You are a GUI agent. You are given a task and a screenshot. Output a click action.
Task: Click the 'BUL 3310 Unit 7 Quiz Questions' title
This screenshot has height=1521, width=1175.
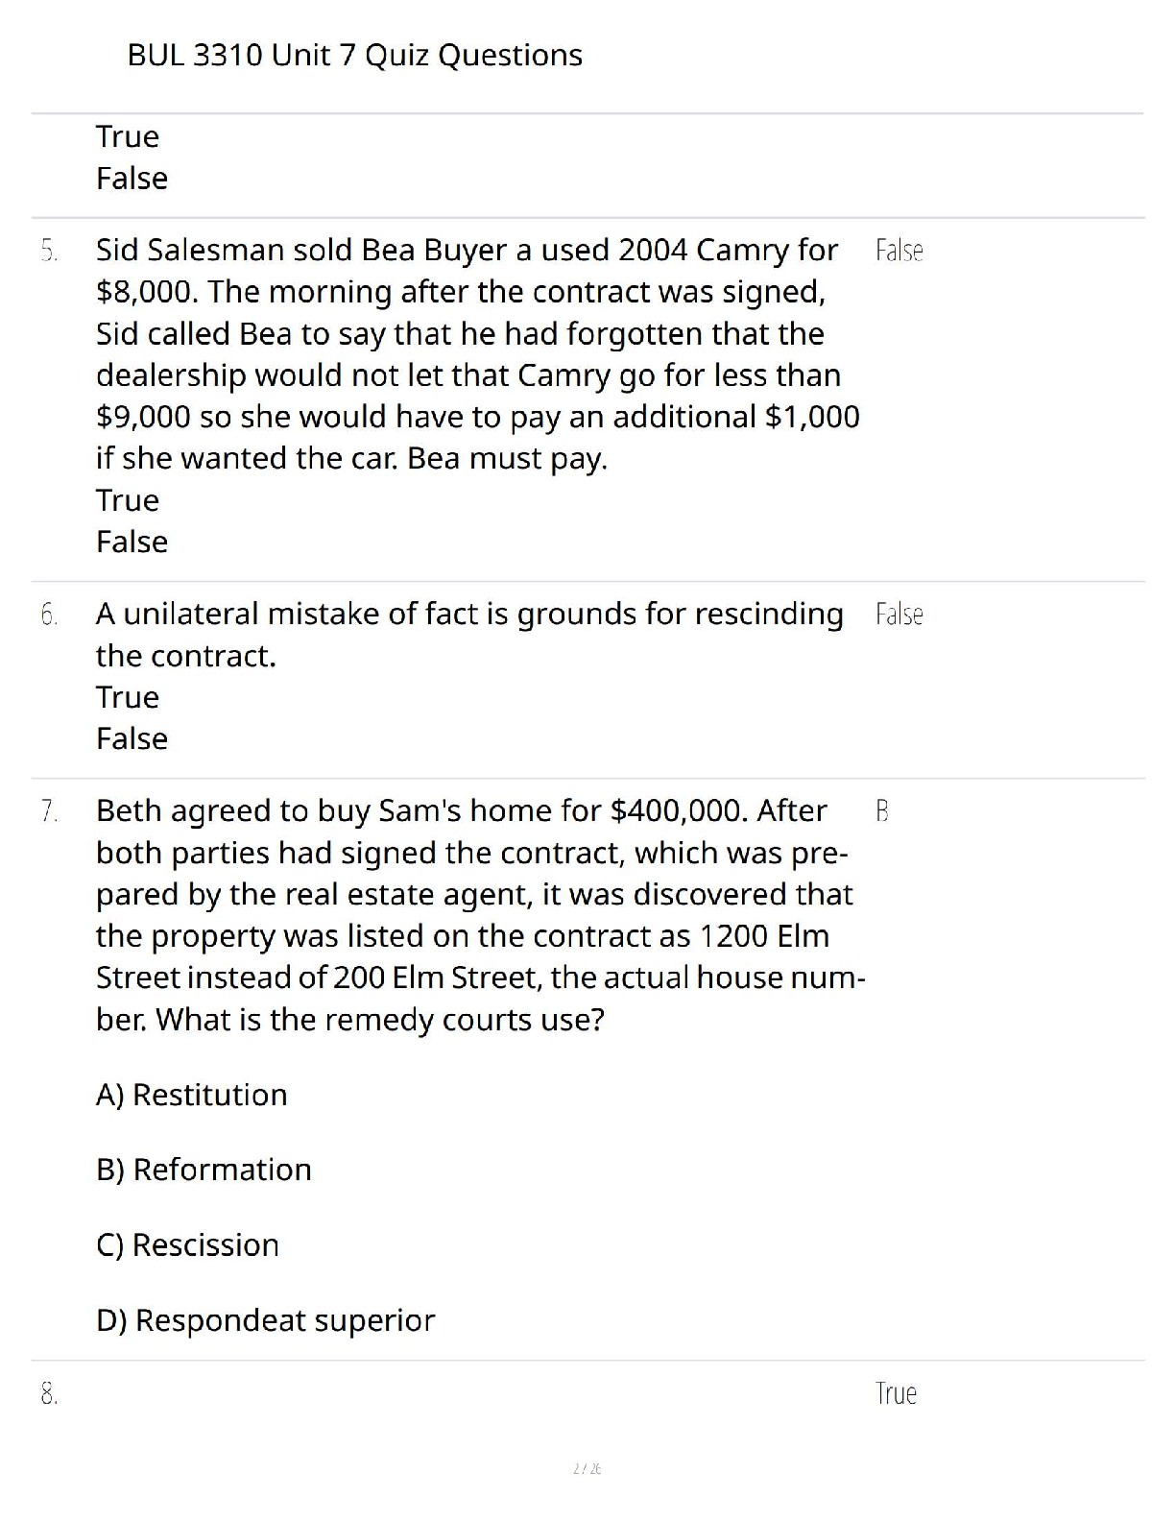(x=354, y=56)
